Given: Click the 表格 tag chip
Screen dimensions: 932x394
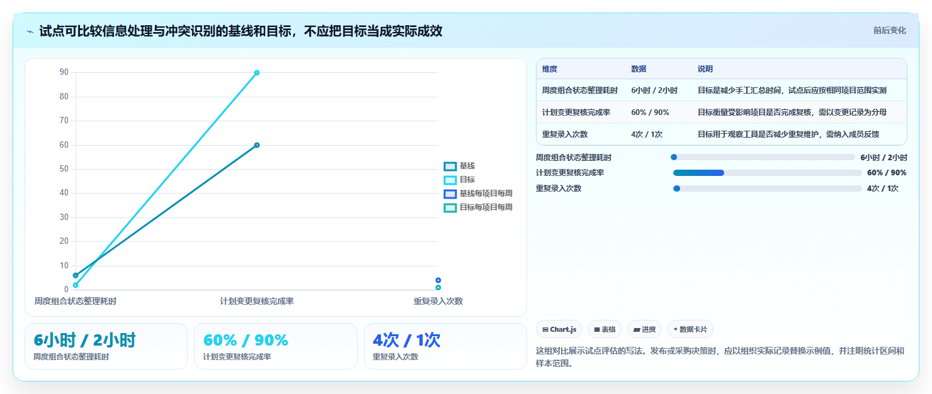Looking at the screenshot, I should point(605,329).
